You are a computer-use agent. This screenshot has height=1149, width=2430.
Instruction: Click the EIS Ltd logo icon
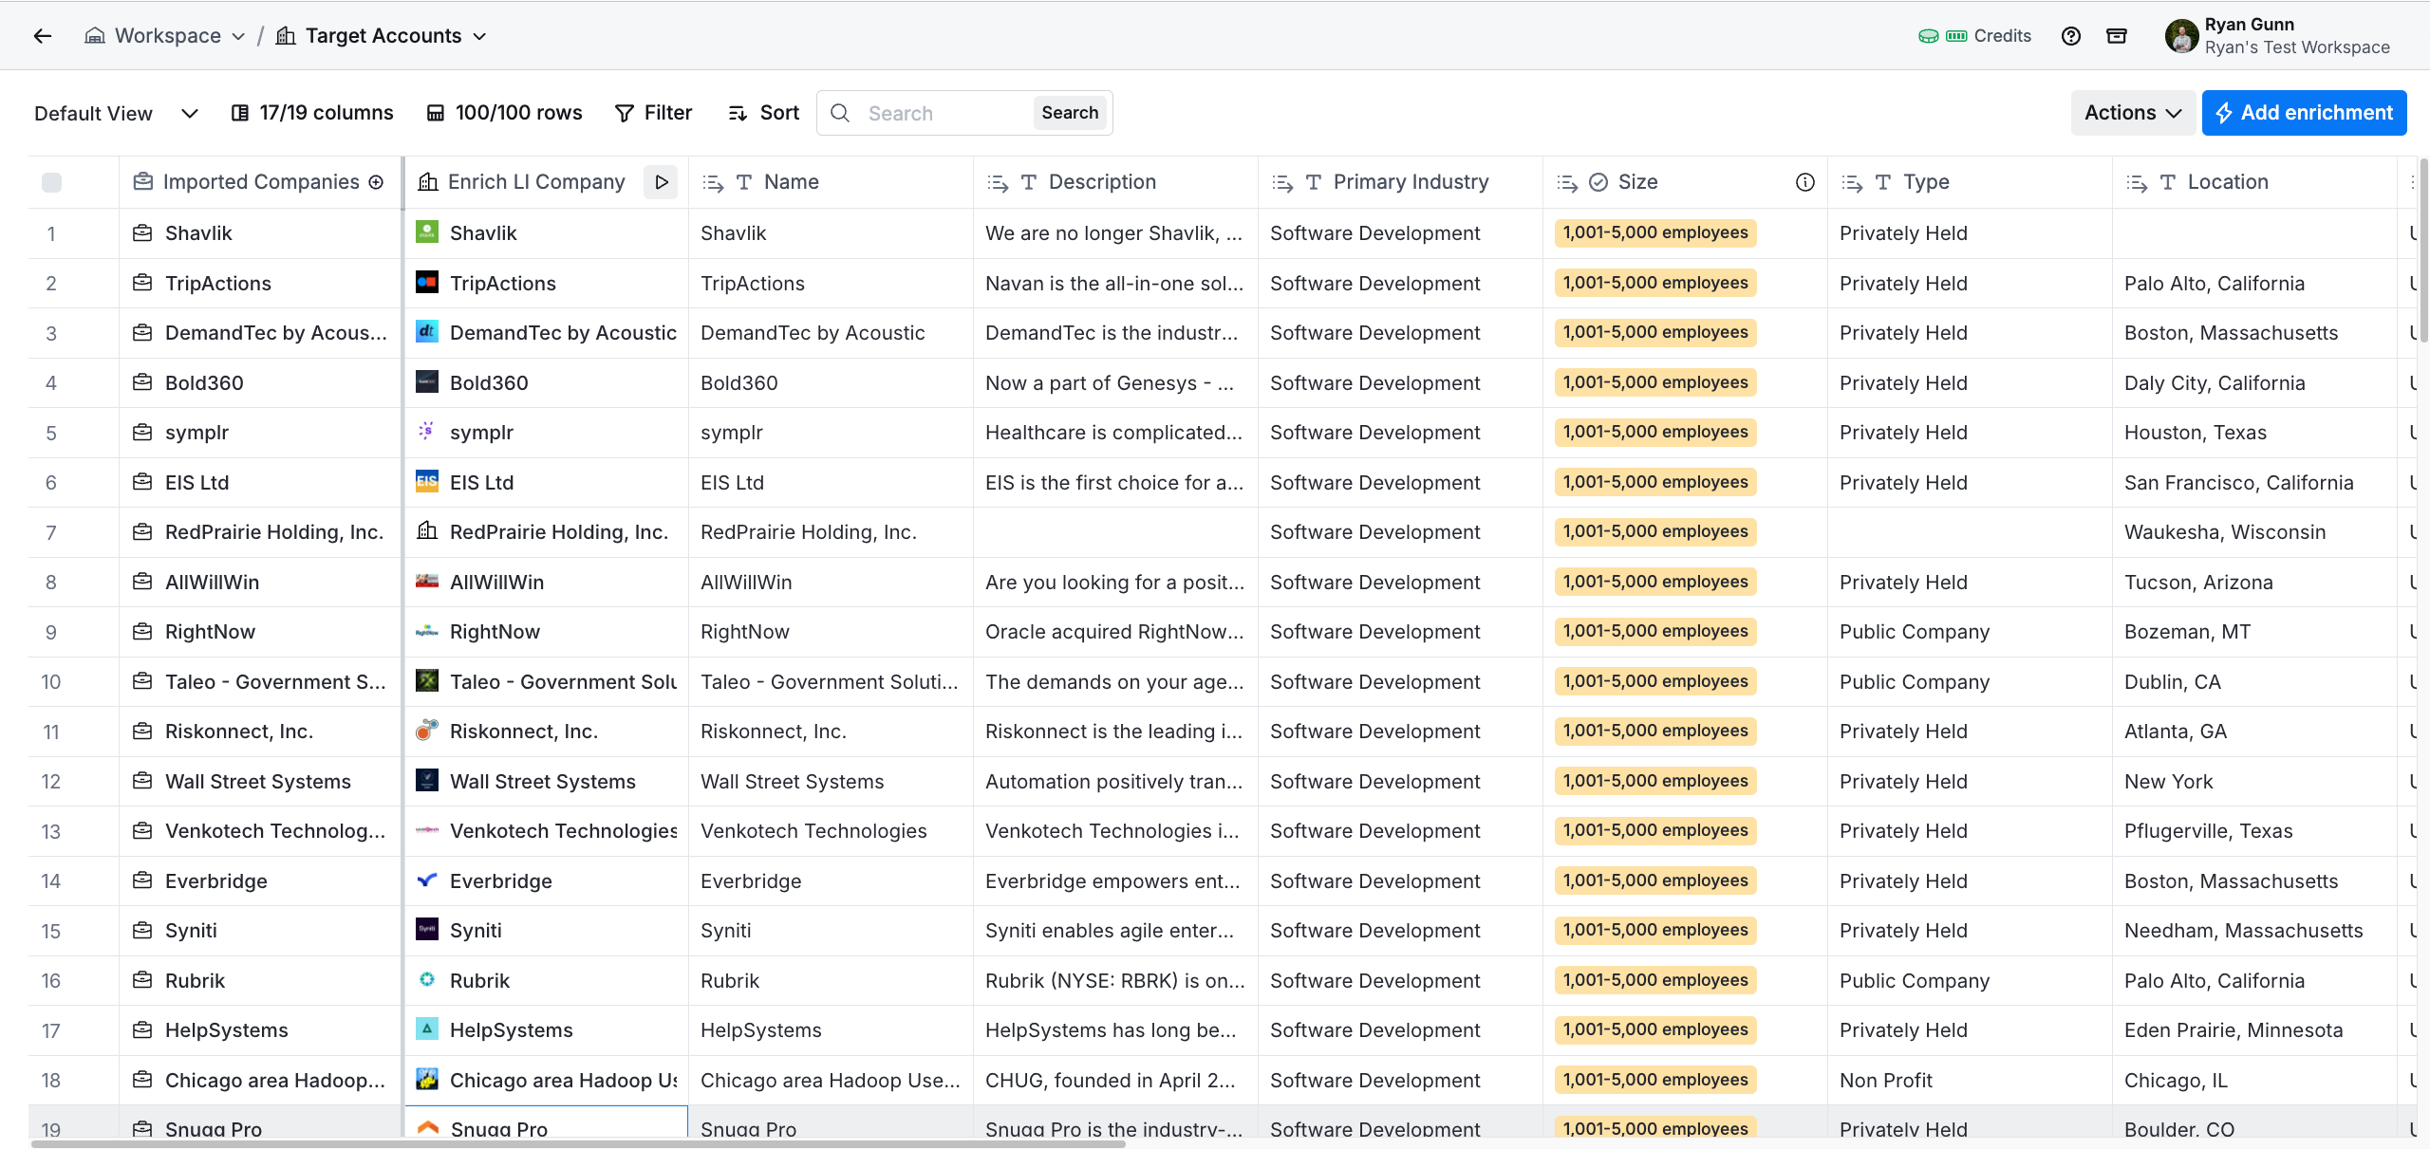(427, 482)
